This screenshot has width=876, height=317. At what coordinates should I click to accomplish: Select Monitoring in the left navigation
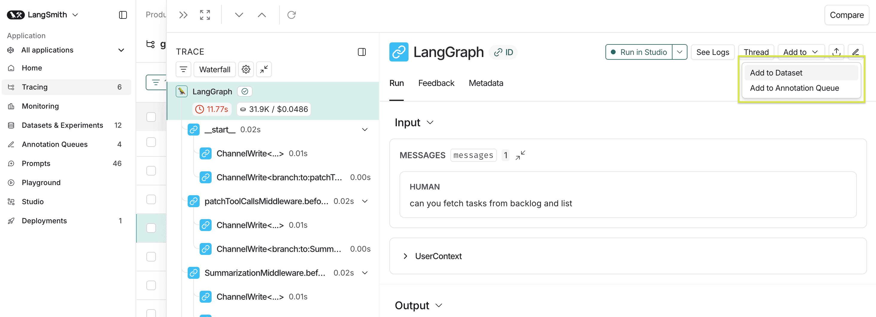40,106
